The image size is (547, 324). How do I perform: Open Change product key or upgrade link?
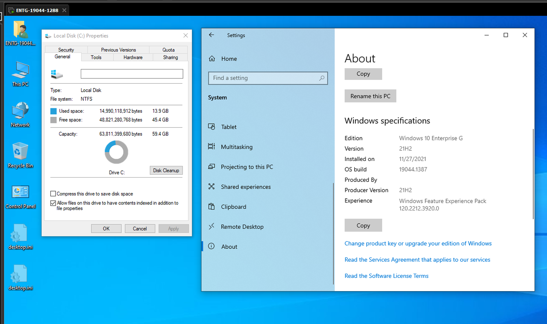[x=418, y=243]
